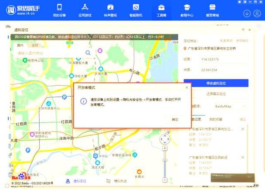Open the My Device (我的设备) section
This screenshot has width=265, height=189.
59,10
